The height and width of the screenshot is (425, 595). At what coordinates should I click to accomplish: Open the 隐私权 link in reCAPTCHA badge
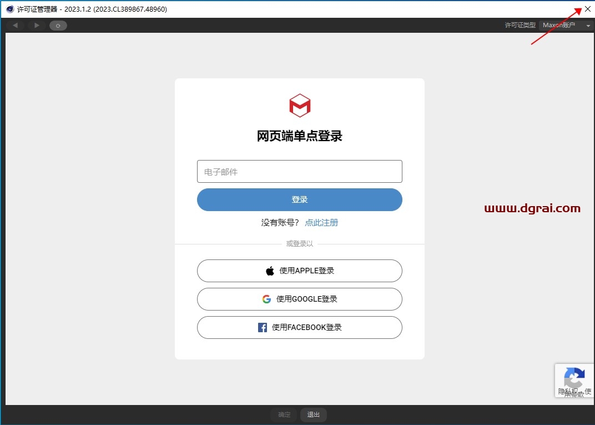pyautogui.click(x=566, y=391)
